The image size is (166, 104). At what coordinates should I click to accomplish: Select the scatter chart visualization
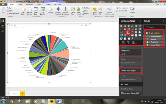pyautogui.click(x=125, y=32)
